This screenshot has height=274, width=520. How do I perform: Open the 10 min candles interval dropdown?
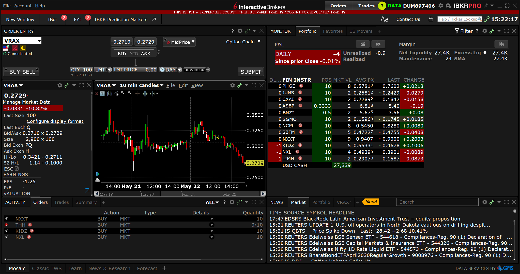click(x=142, y=85)
